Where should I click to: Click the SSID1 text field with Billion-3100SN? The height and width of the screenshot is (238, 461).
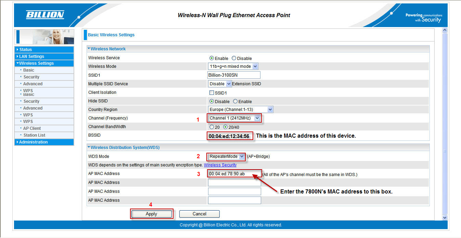[x=234, y=75]
